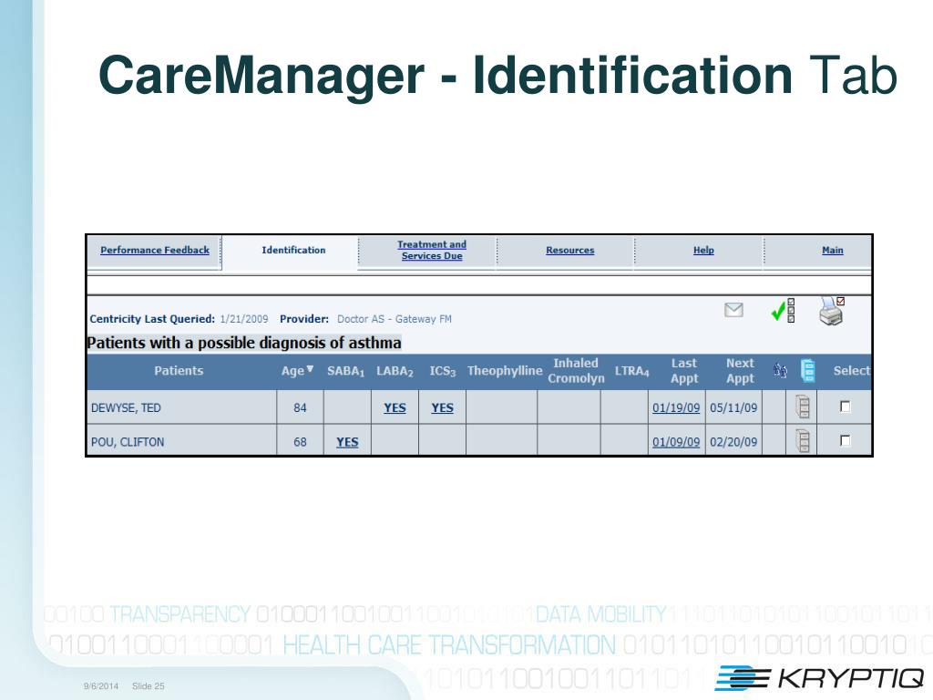Select patient name DEWYSE, TED
933x700 pixels.
[x=126, y=407]
